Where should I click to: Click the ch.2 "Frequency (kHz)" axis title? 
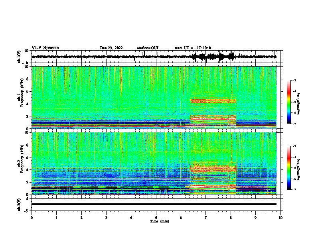pos(22,159)
